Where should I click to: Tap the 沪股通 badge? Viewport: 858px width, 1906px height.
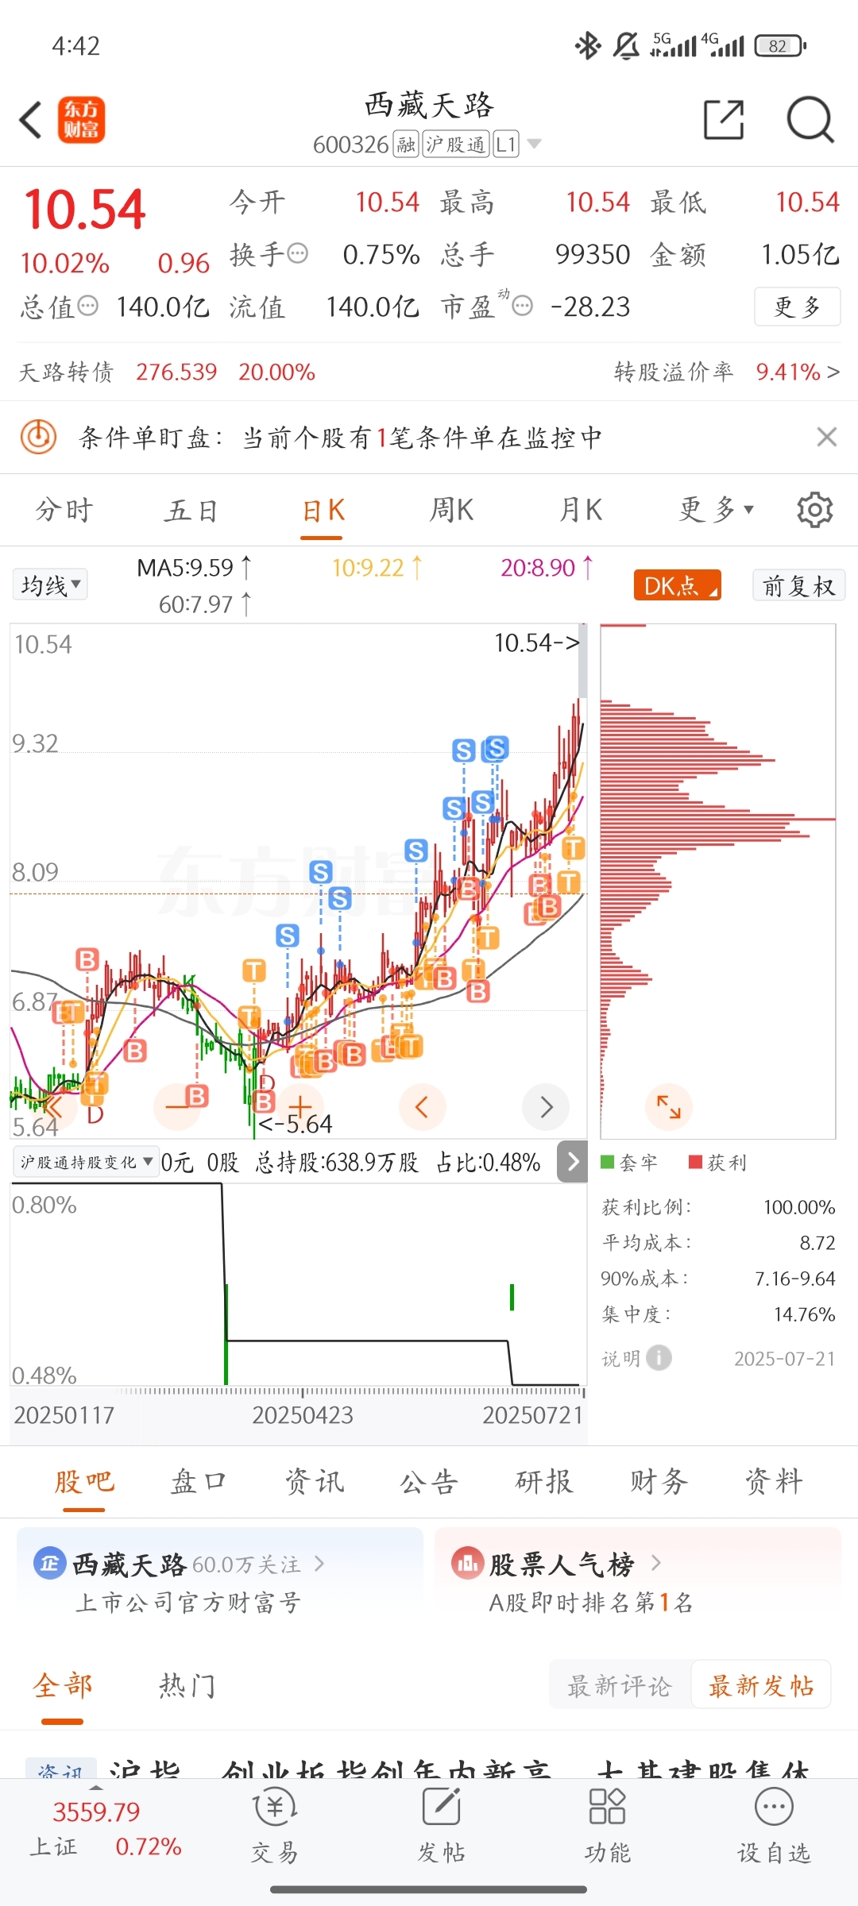456,144
